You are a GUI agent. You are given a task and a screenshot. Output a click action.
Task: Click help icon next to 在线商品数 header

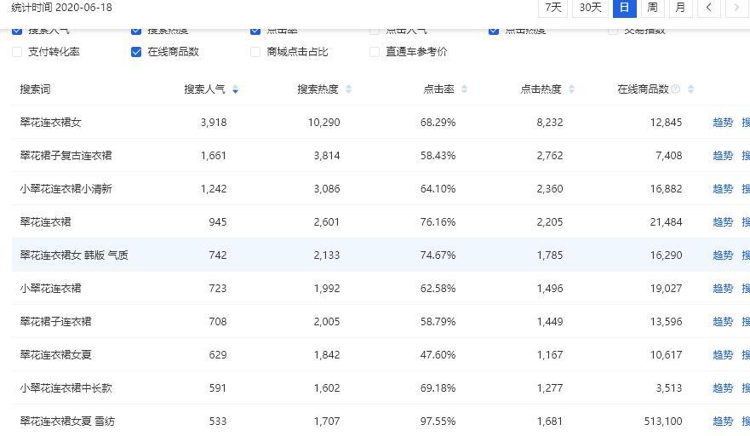676,89
